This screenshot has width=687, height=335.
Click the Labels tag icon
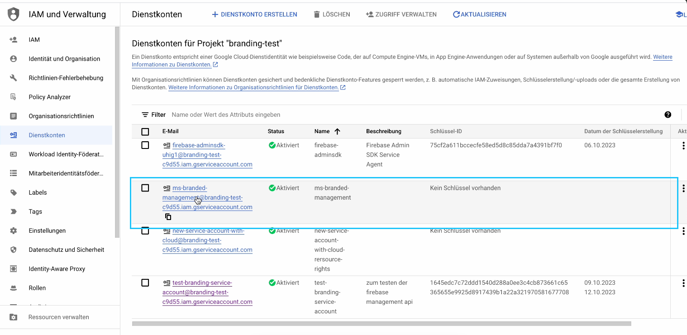coord(14,192)
